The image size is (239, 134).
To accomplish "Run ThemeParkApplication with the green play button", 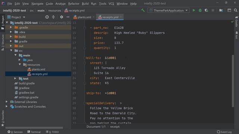I will [194, 10].
